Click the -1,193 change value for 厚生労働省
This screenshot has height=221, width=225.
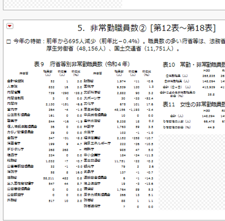(x=134, y=110)
